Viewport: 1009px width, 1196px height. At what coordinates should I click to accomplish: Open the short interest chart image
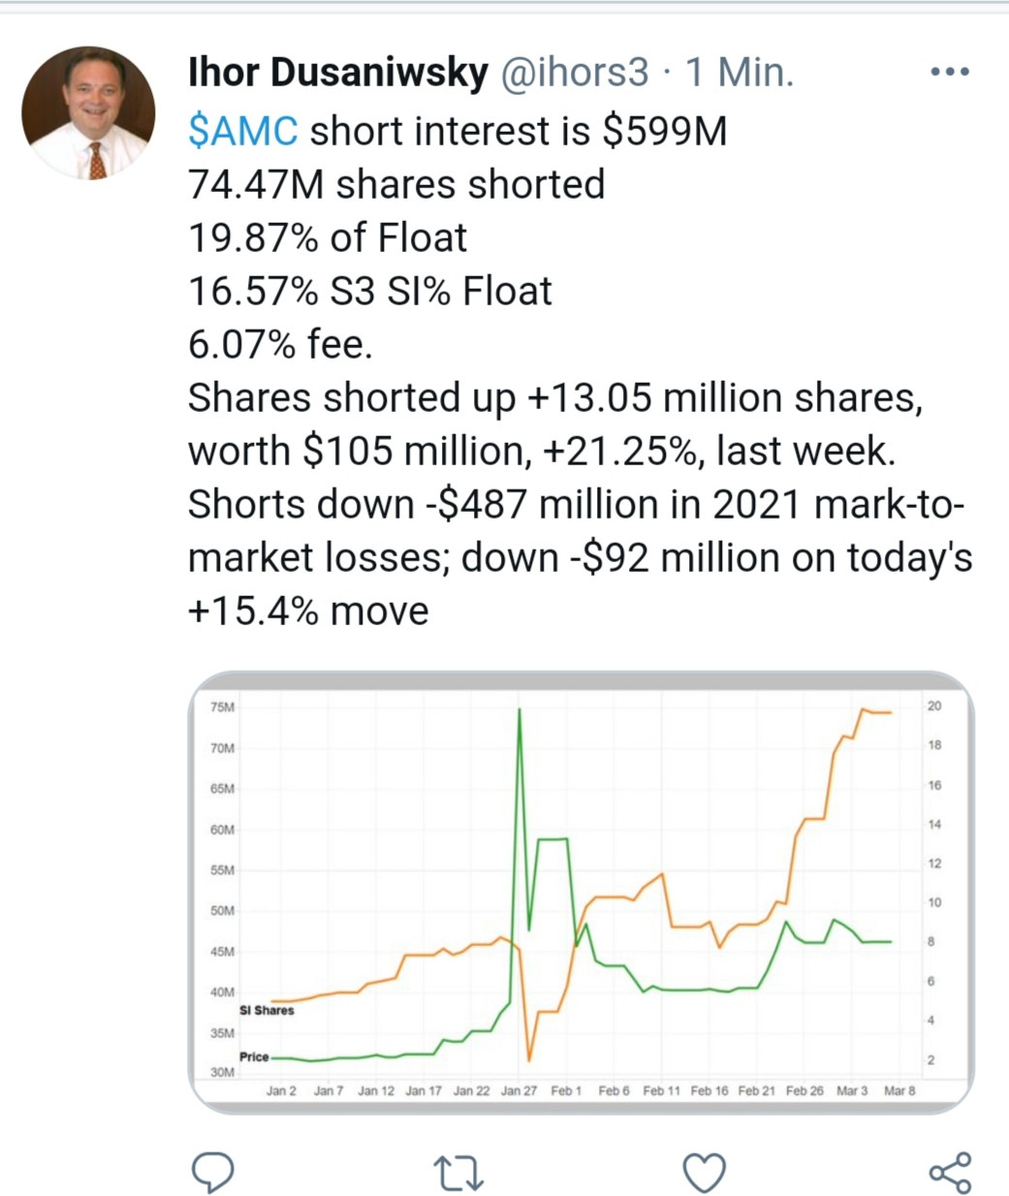point(582,892)
